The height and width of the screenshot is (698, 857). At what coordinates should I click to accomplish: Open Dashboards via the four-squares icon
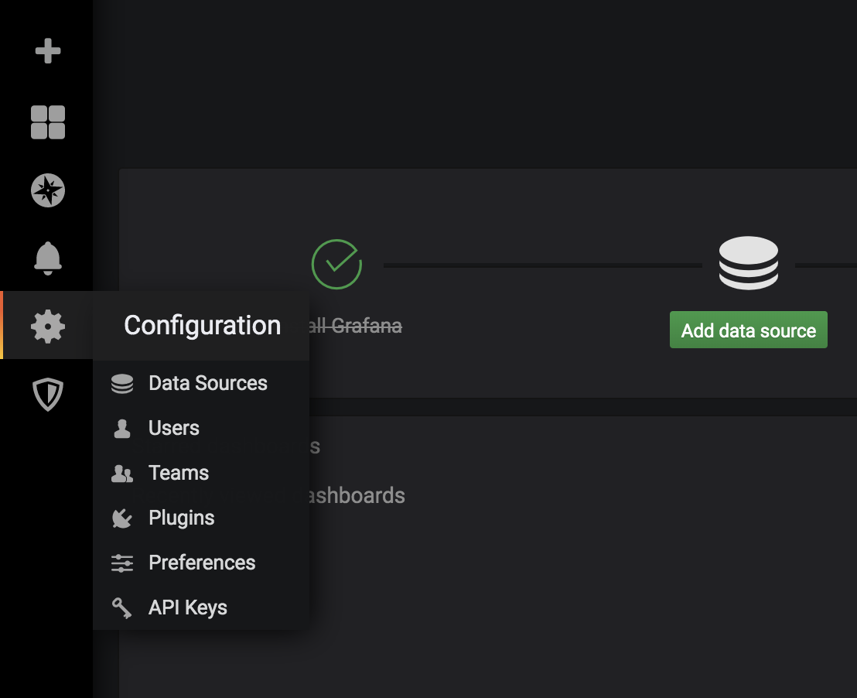click(x=47, y=122)
